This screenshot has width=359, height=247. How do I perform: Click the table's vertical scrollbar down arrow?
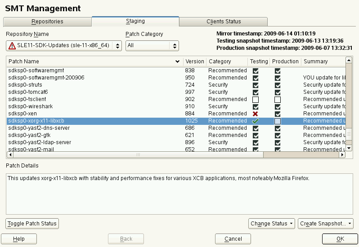348,148
